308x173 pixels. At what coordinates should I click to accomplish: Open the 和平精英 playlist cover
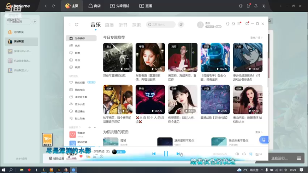click(118, 100)
